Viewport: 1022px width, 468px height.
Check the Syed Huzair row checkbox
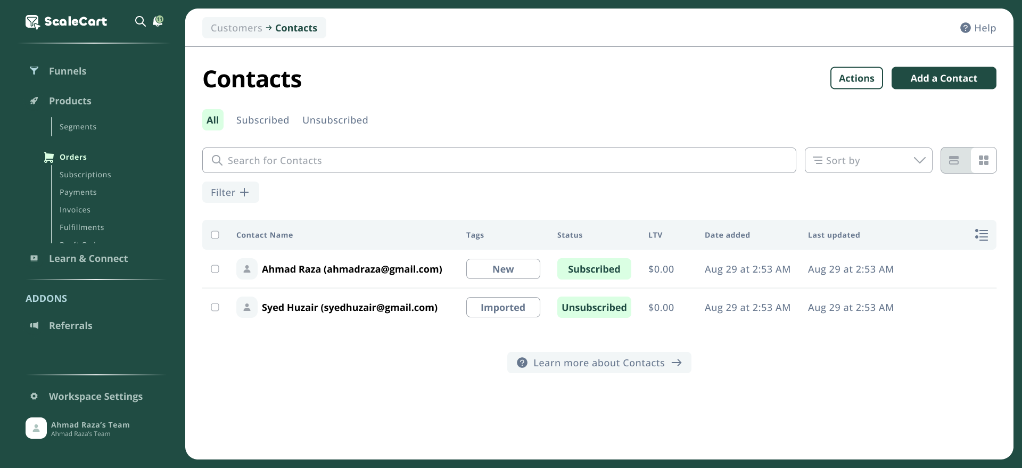pyautogui.click(x=215, y=307)
